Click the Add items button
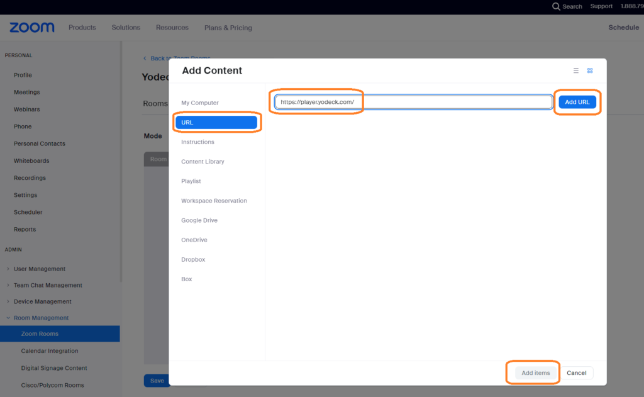The height and width of the screenshot is (397, 644). pos(535,373)
